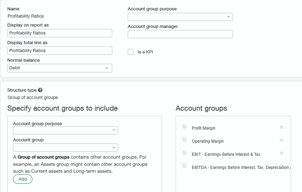302x192 pixels.
Task: Focus the Account group manager field
Action: click(x=180, y=34)
